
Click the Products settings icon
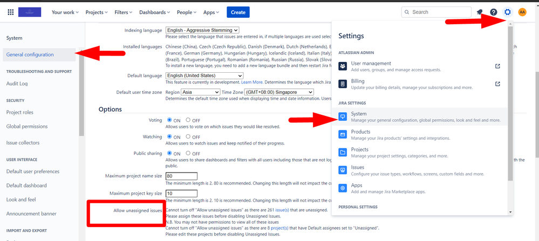[x=343, y=135]
